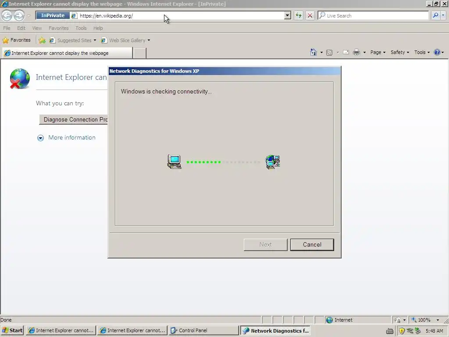Open the Favorites menu
Viewport: 449px width, 337px height.
point(59,28)
